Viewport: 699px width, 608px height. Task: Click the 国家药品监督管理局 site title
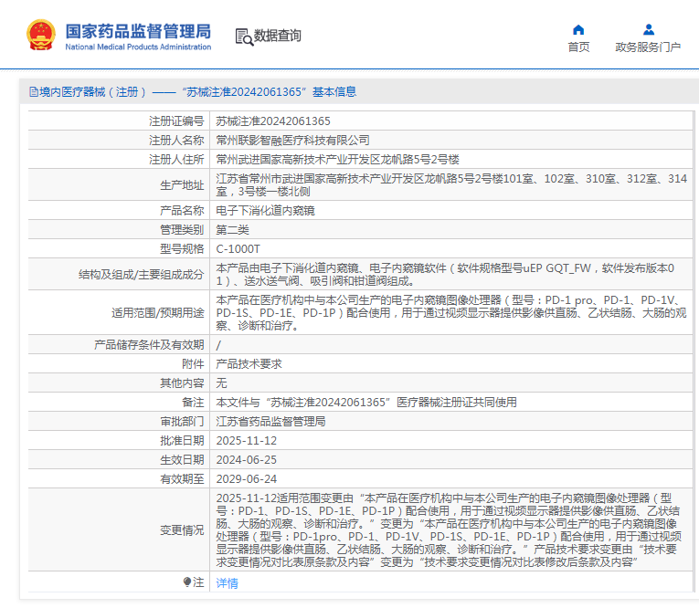(138, 29)
